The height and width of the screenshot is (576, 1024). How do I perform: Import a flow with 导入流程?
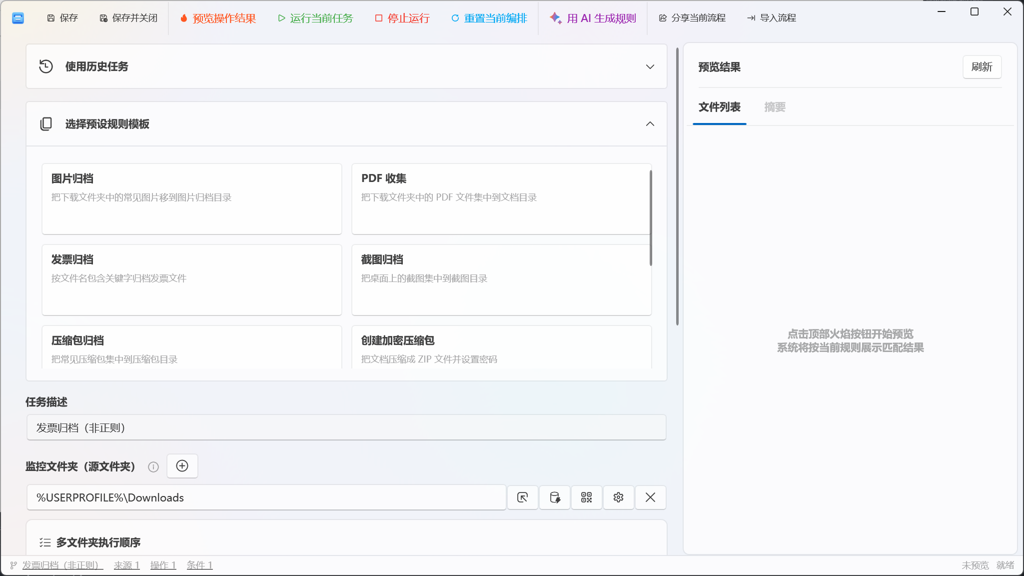point(772,18)
